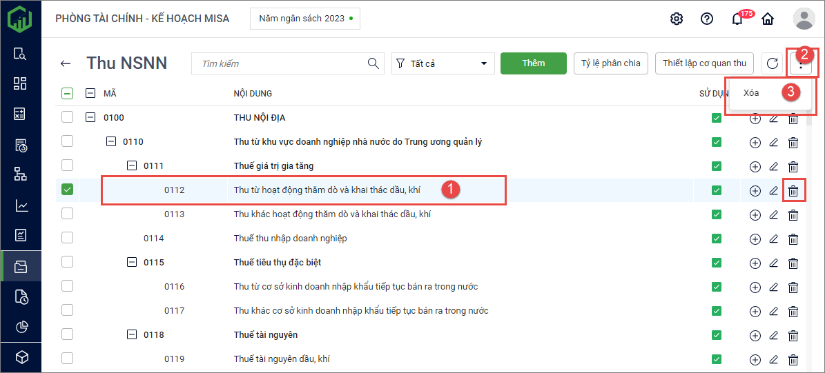This screenshot has height=373, width=825.
Task: Add child item under row 0115 plus icon
Action: 755,263
